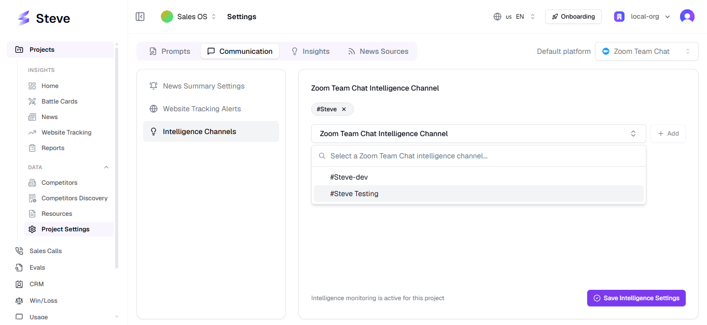The width and height of the screenshot is (707, 325).
Task: Open the user profile avatar
Action: [x=687, y=17]
